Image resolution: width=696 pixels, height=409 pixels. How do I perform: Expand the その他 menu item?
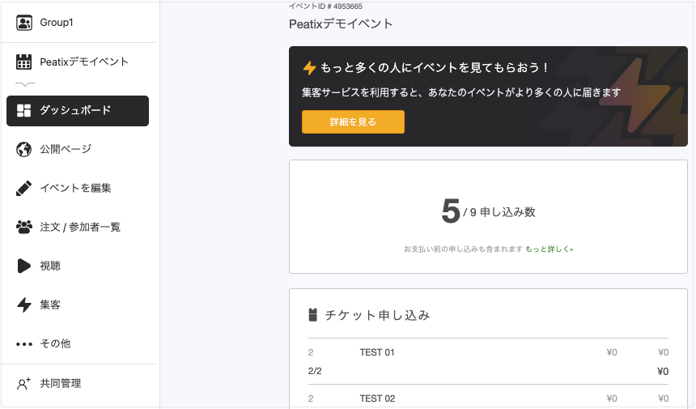pyautogui.click(x=79, y=343)
